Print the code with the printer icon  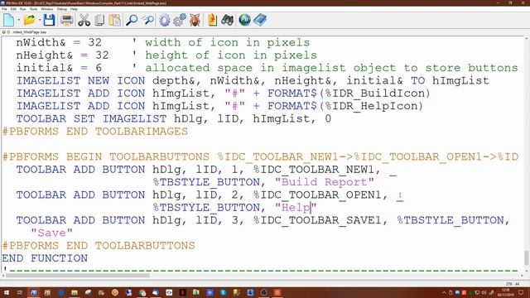pyautogui.click(x=66, y=20)
